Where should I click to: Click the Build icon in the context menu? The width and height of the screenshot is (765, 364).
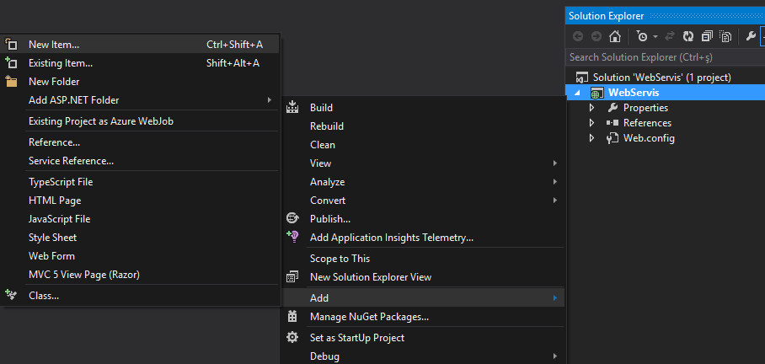coord(292,107)
